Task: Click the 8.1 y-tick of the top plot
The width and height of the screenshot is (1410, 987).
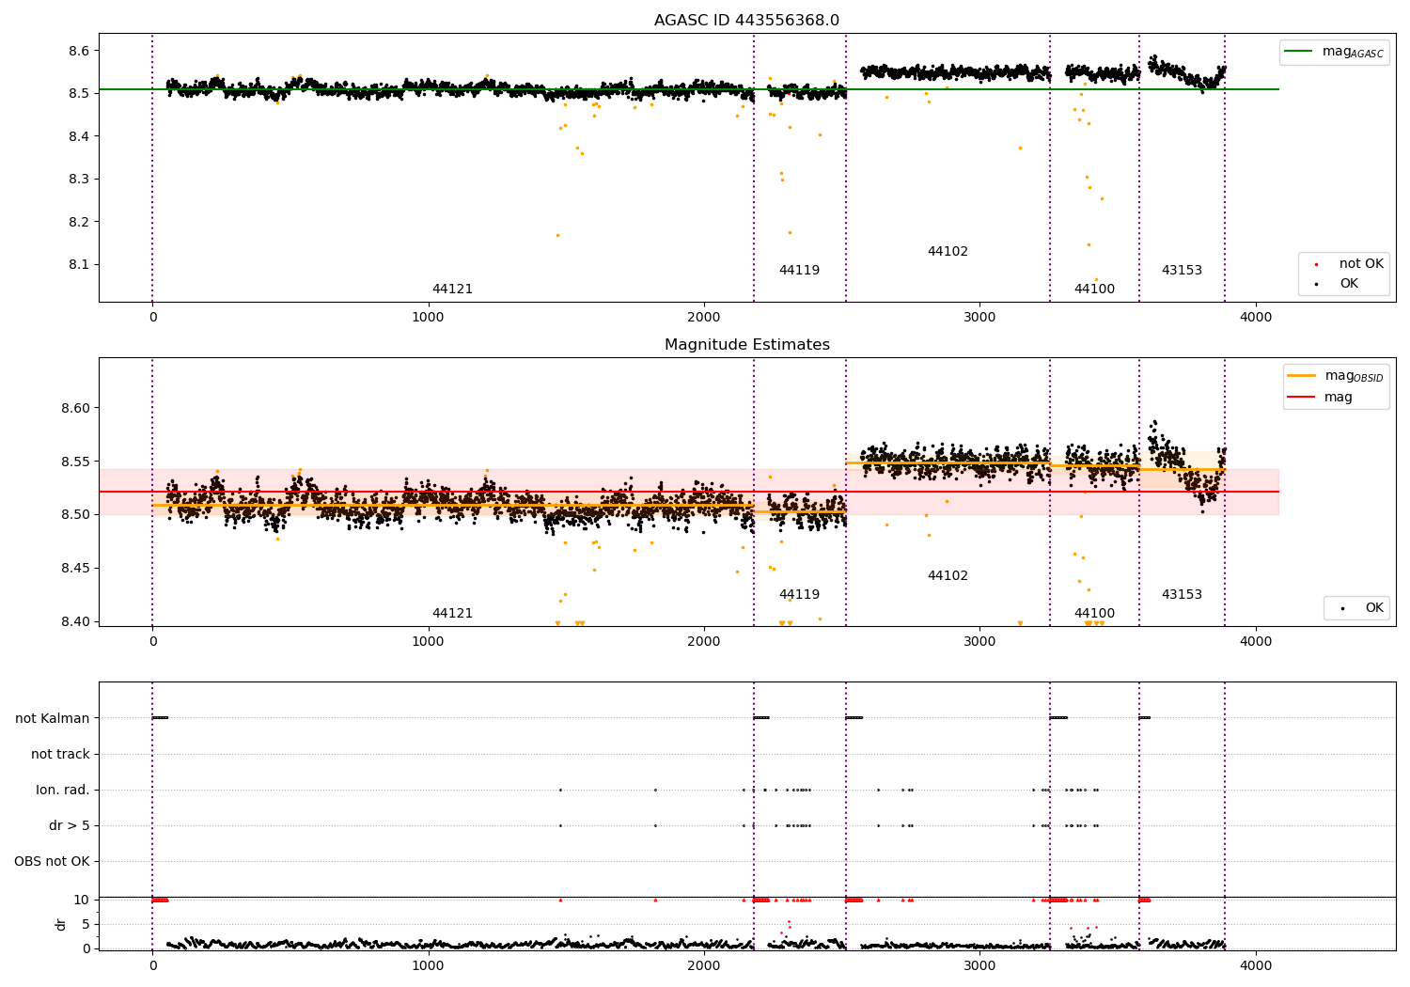Action: [81, 264]
